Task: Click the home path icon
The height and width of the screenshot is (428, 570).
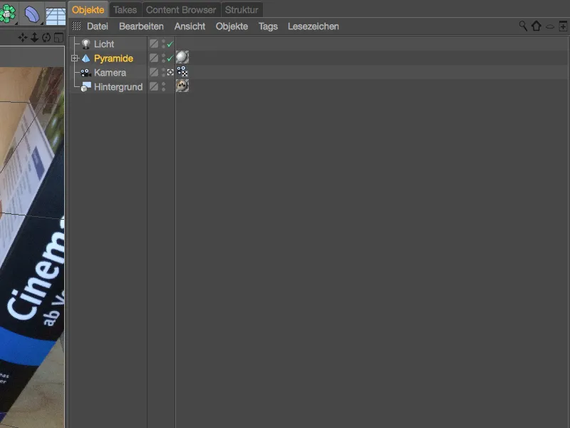Action: tap(537, 26)
